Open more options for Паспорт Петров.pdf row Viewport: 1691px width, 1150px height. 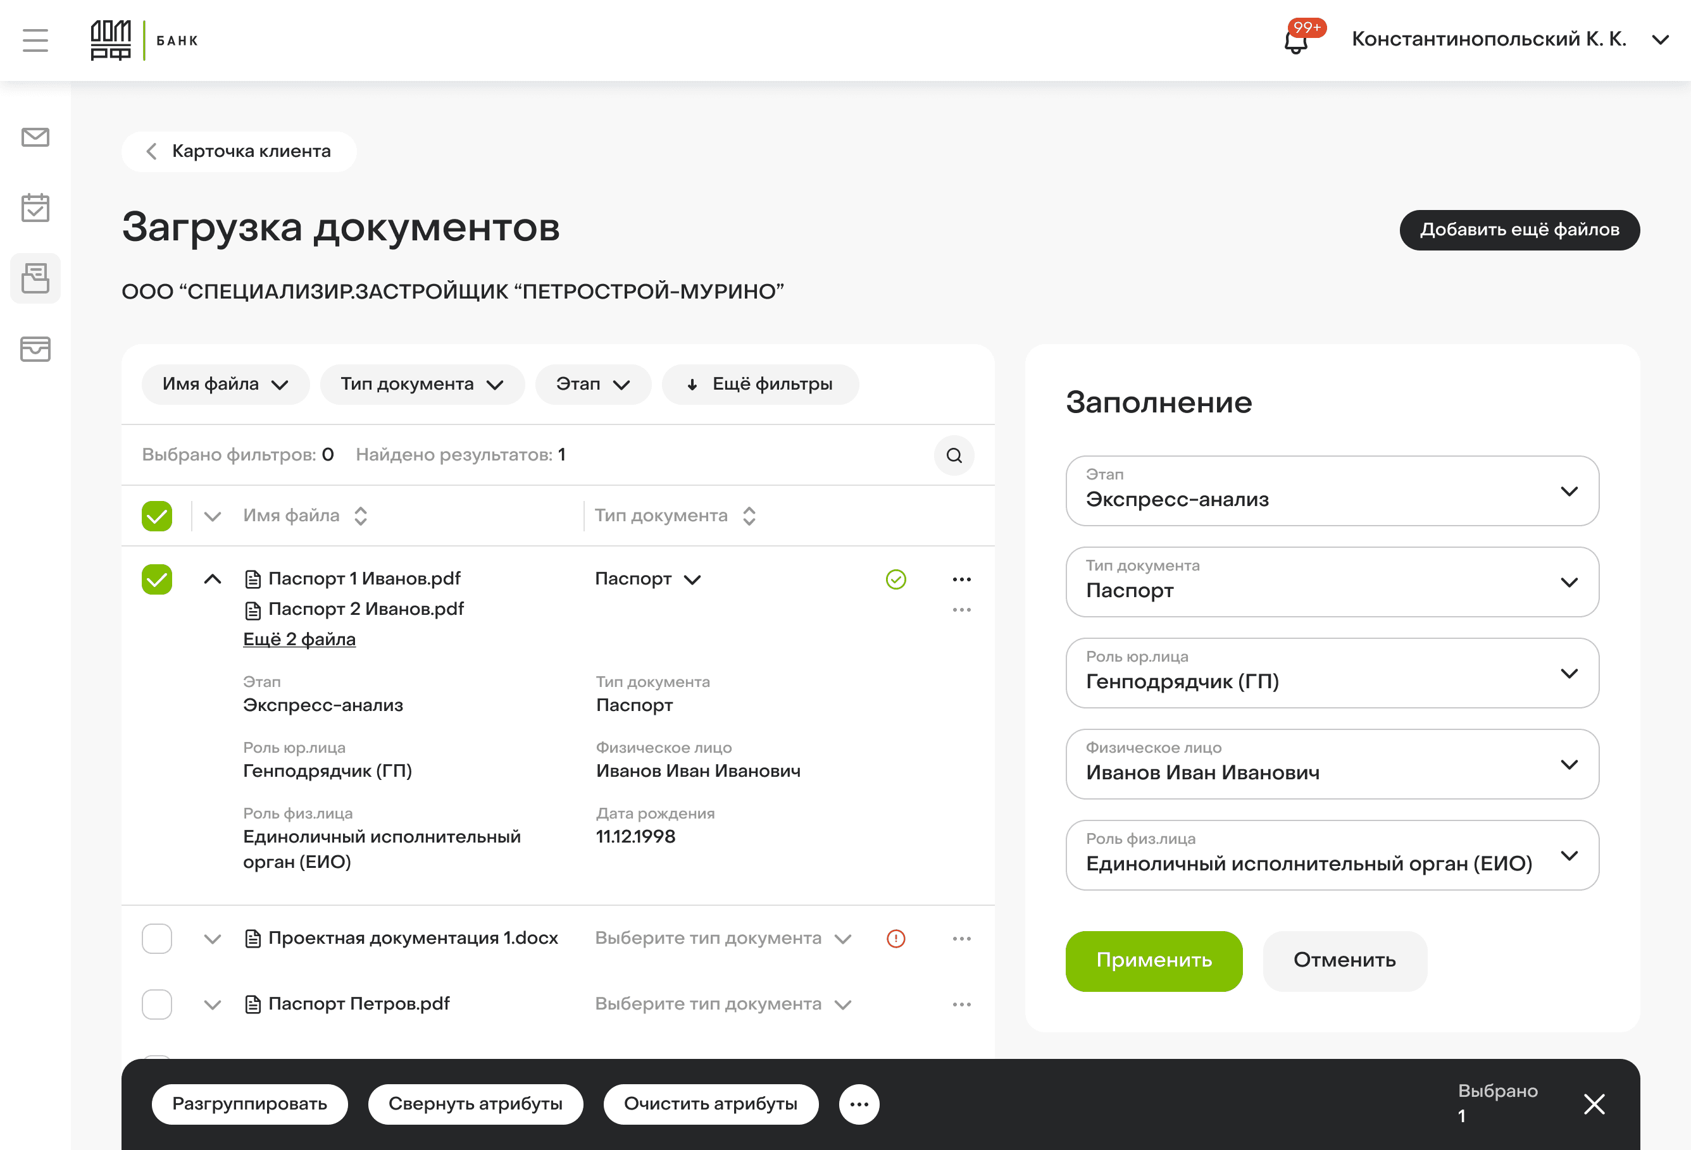pos(961,1005)
